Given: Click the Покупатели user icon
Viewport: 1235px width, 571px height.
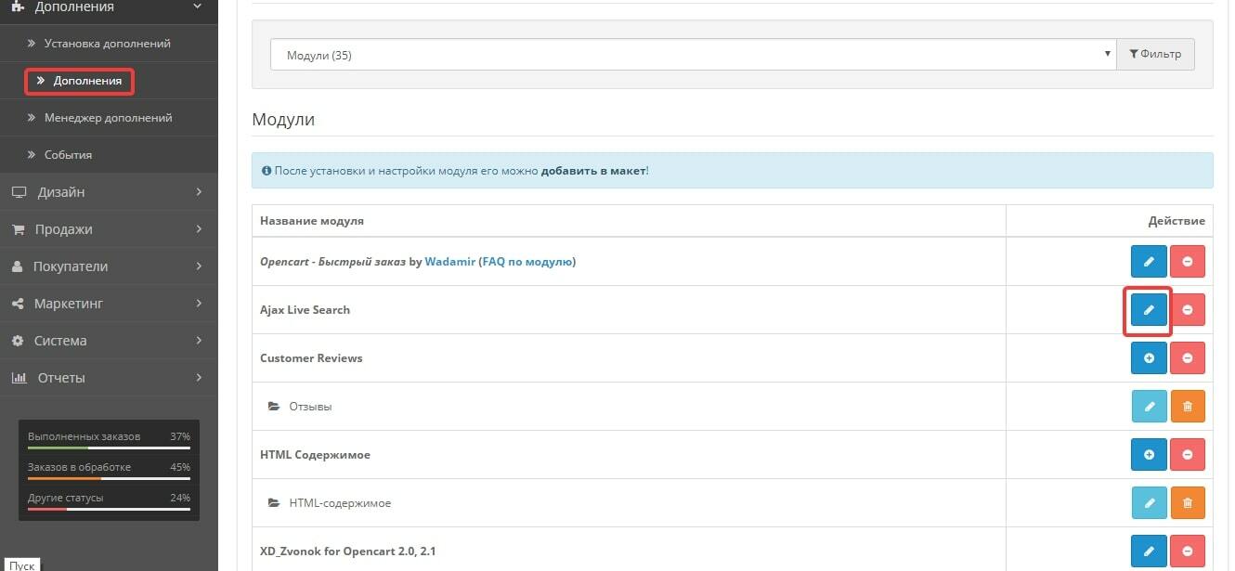Looking at the screenshot, I should [18, 266].
